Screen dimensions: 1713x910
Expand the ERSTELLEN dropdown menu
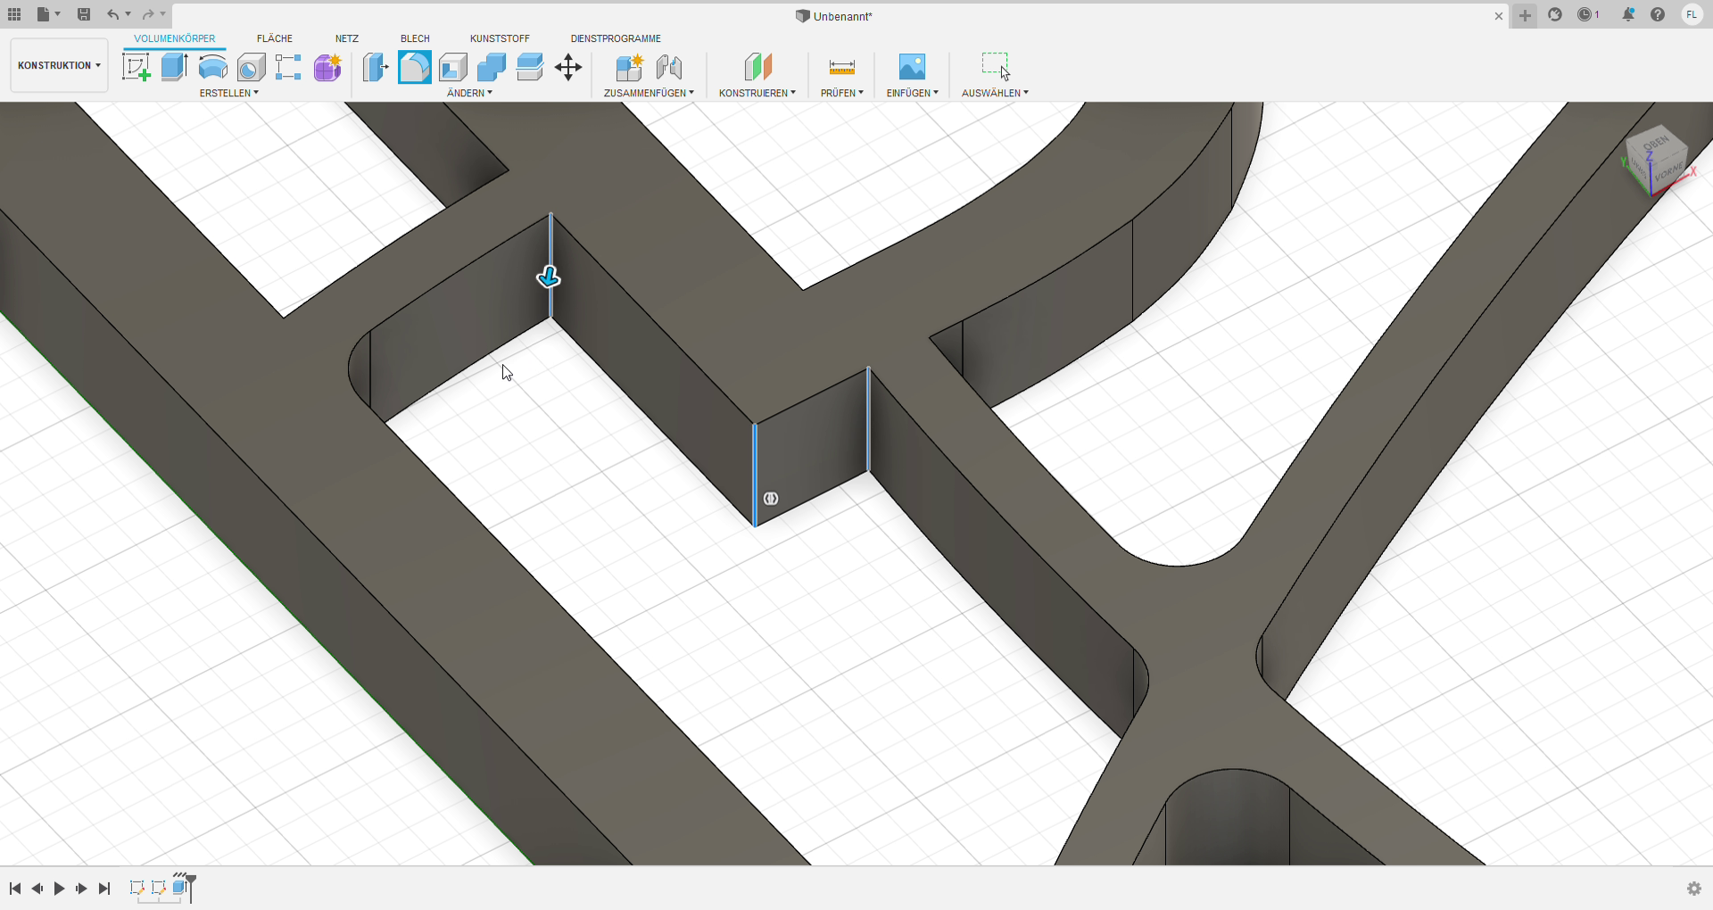tap(228, 93)
